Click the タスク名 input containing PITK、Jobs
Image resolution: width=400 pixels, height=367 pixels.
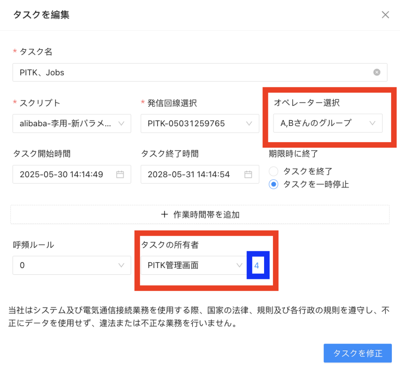pos(200,72)
